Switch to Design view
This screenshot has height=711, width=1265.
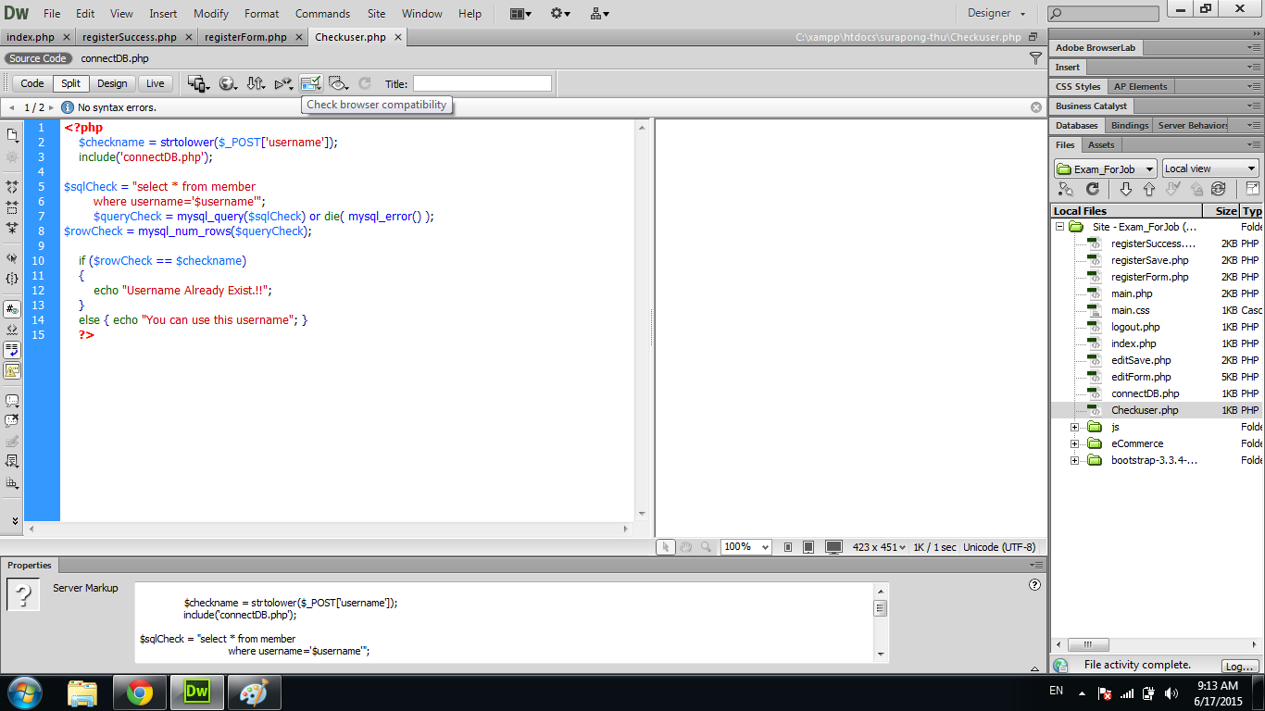click(112, 83)
